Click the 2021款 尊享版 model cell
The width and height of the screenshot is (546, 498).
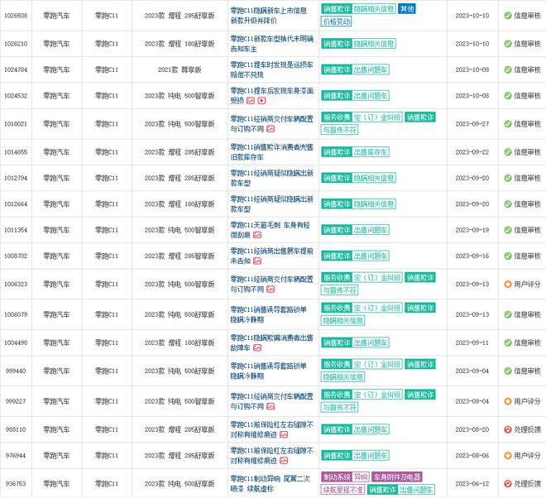pos(180,69)
